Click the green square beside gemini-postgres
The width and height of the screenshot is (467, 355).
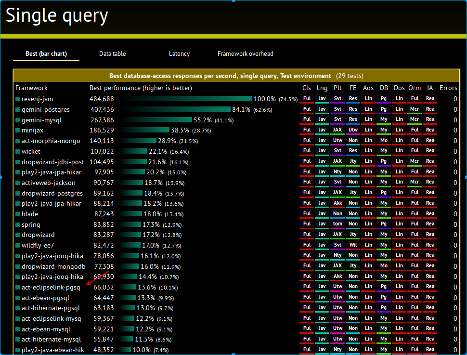tap(17, 110)
